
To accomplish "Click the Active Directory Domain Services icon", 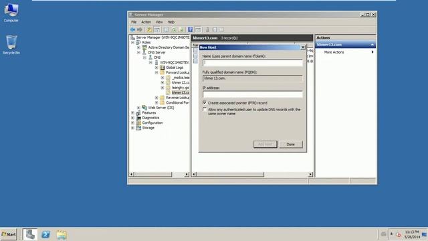I will (x=144, y=48).
